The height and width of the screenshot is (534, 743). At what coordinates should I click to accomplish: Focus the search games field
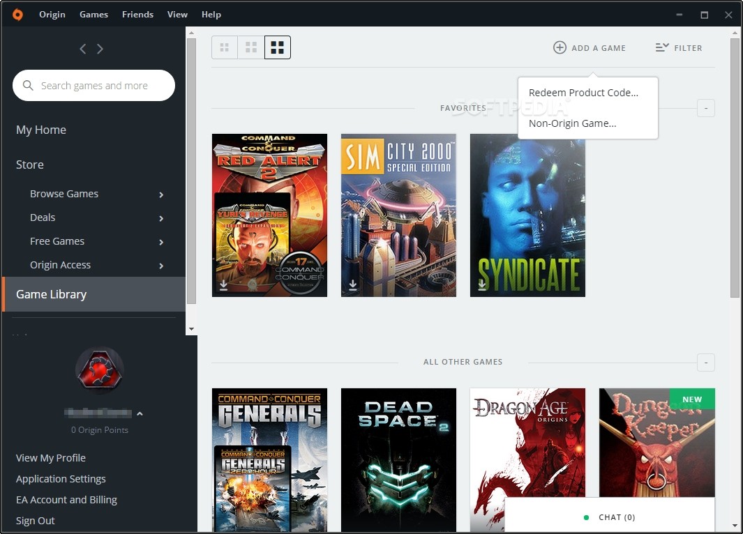[x=93, y=85]
